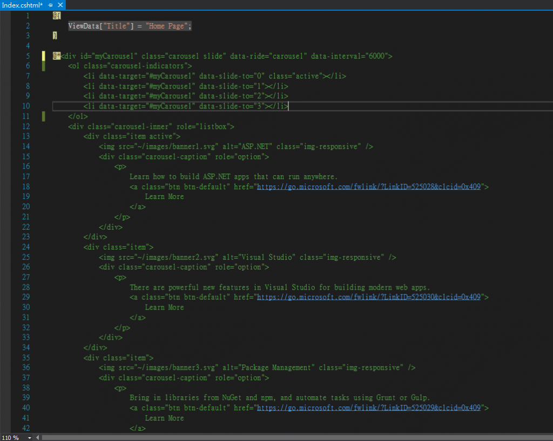Click line number 35 in the margin
The height and width of the screenshot is (441, 553).
[x=26, y=357]
